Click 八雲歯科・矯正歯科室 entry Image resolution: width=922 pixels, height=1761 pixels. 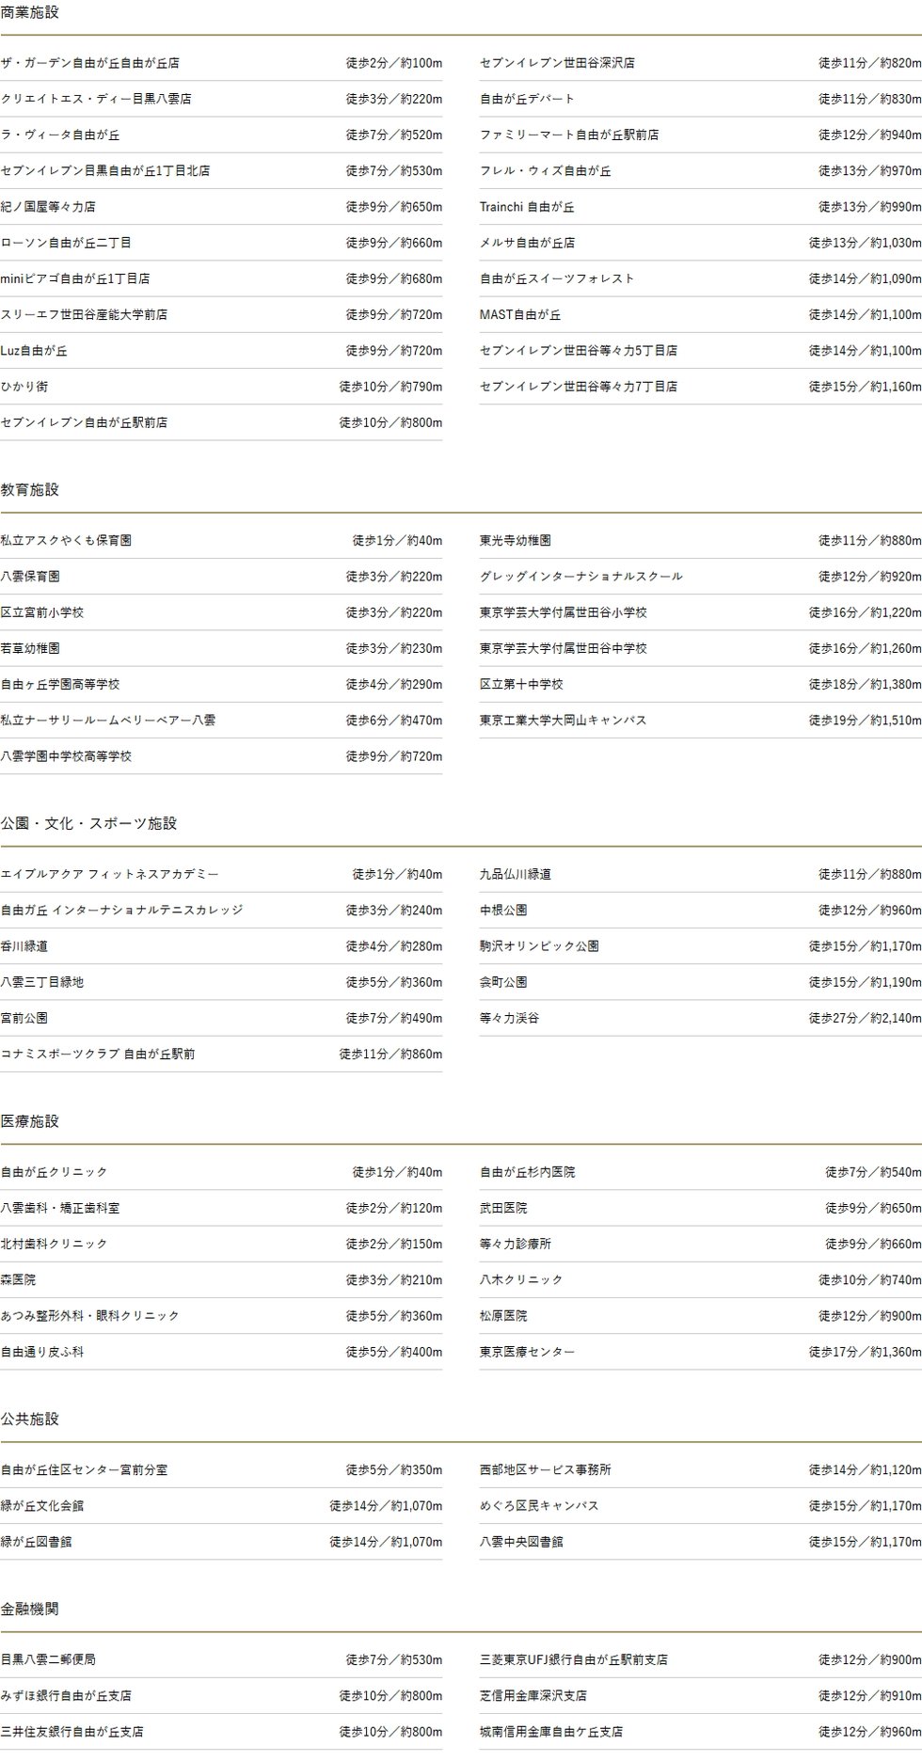tap(221, 1208)
